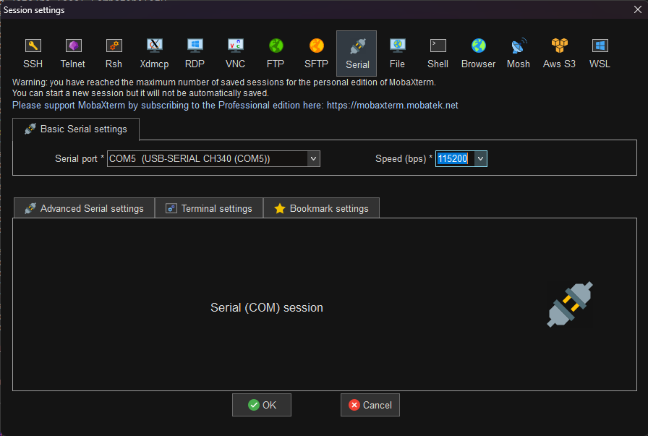Expand the Serial port dropdown arrow
The image size is (648, 436).
[x=313, y=158]
